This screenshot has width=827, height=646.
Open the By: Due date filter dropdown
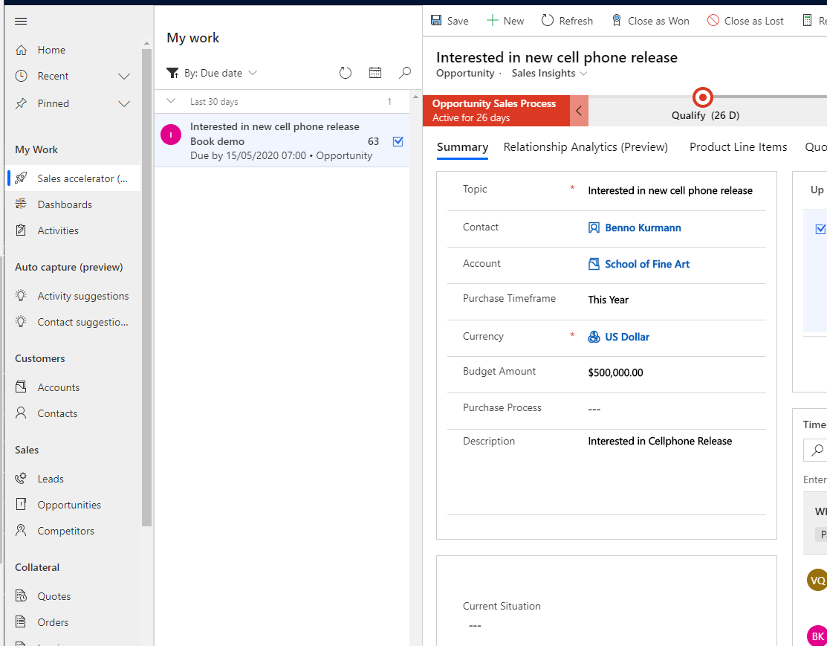click(x=213, y=73)
